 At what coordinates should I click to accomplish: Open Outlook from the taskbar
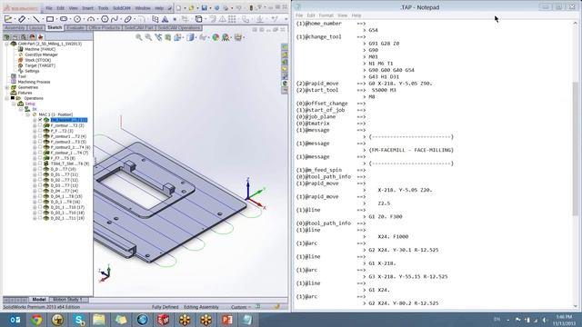coord(15,320)
